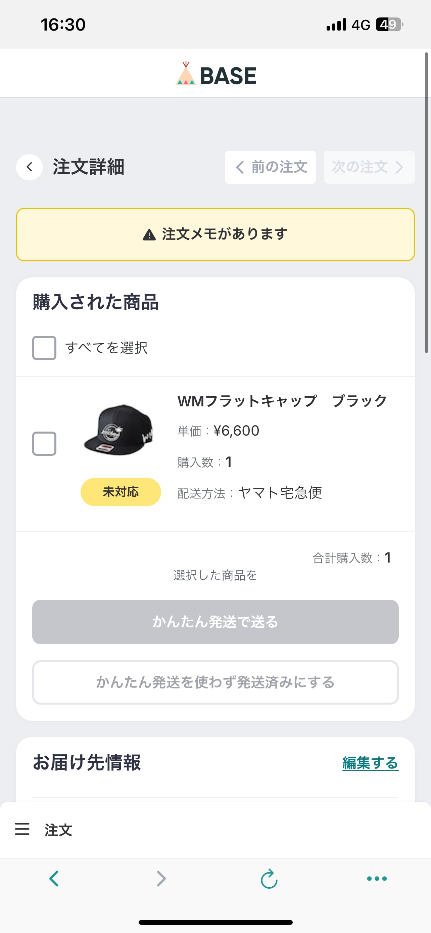Open the 編集する link for delivery info
Screen dimensions: 431x933
[370, 763]
